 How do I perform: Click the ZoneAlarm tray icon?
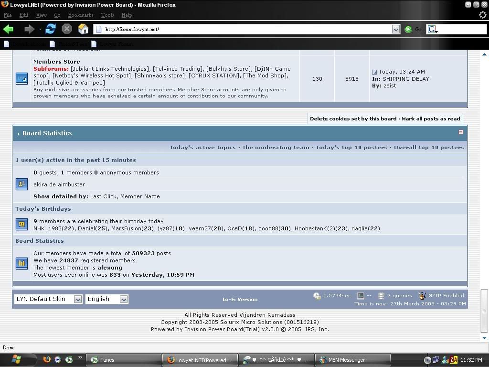coord(454,360)
